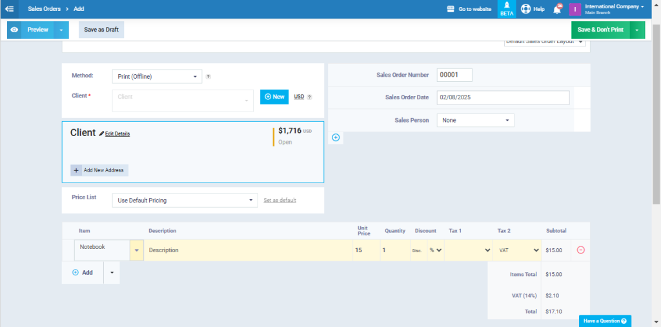Click the help question mark beside Method
The width and height of the screenshot is (661, 327).
click(x=208, y=77)
